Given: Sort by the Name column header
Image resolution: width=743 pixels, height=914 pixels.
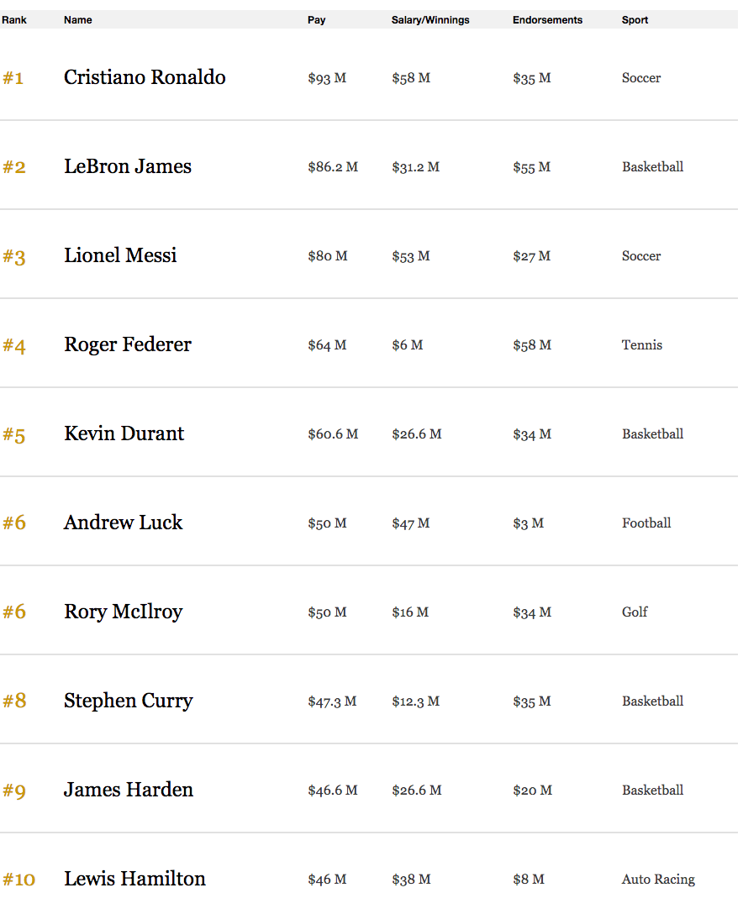Looking at the screenshot, I should (x=77, y=20).
